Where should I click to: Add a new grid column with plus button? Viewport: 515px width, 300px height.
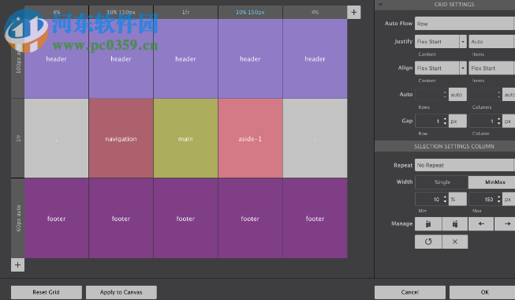(354, 13)
